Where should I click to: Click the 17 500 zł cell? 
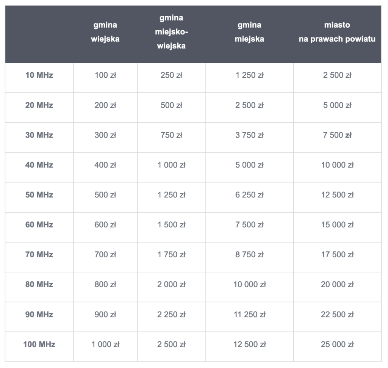click(337, 255)
